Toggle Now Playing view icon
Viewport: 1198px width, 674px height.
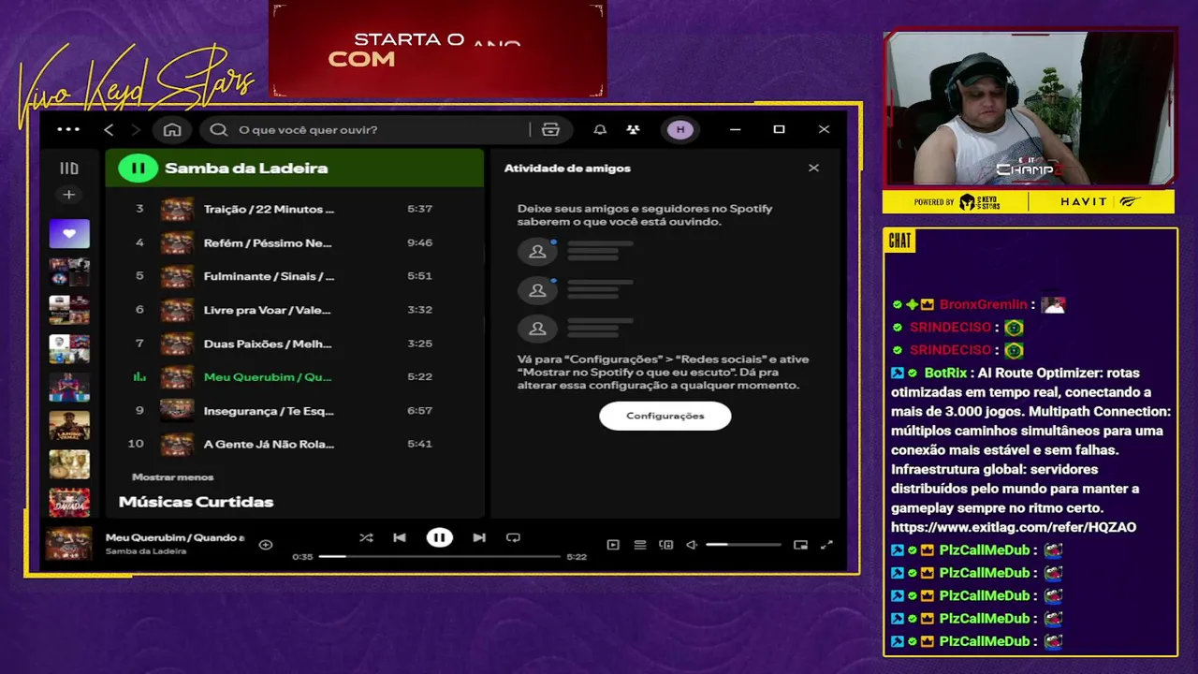[613, 544]
